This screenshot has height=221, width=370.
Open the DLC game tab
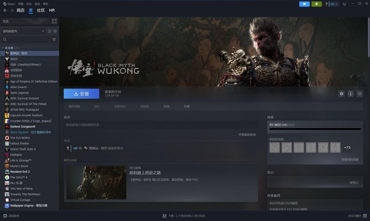tap(97, 107)
